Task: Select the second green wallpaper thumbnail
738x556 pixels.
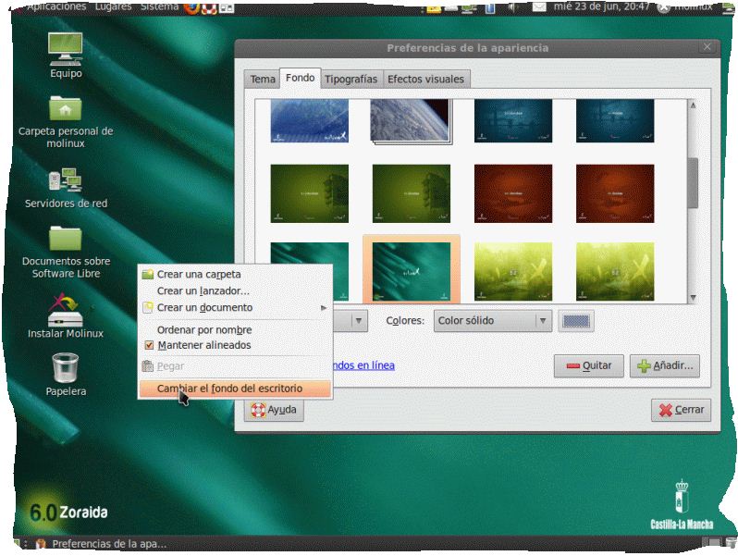Action: pos(412,193)
